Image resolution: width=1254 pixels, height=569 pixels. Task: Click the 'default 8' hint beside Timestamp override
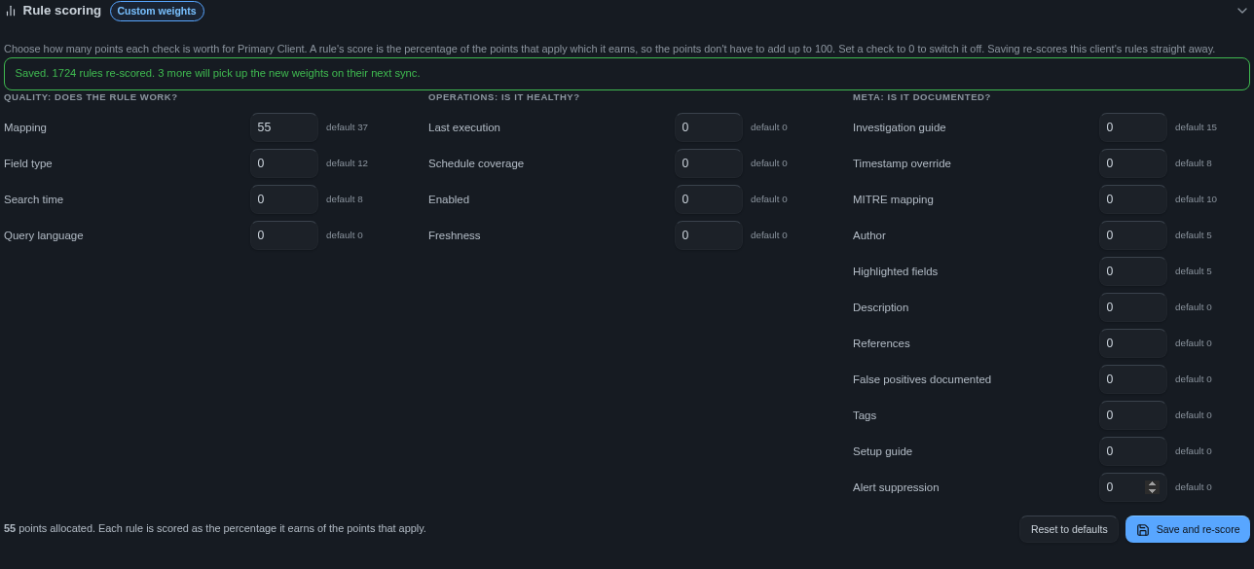pyautogui.click(x=1194, y=163)
